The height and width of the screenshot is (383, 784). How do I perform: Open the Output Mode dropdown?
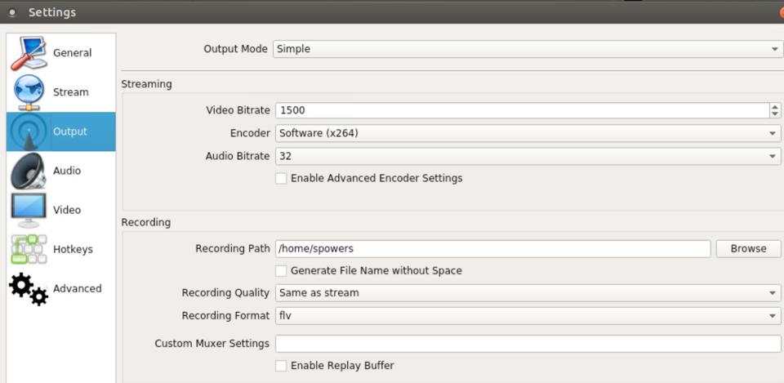click(527, 49)
